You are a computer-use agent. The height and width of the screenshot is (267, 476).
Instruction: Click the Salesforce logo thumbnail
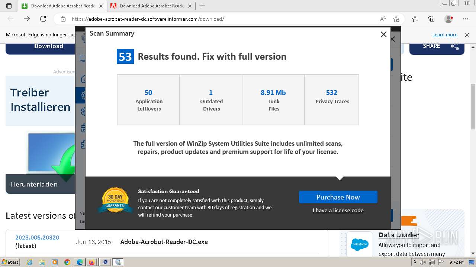point(360,244)
